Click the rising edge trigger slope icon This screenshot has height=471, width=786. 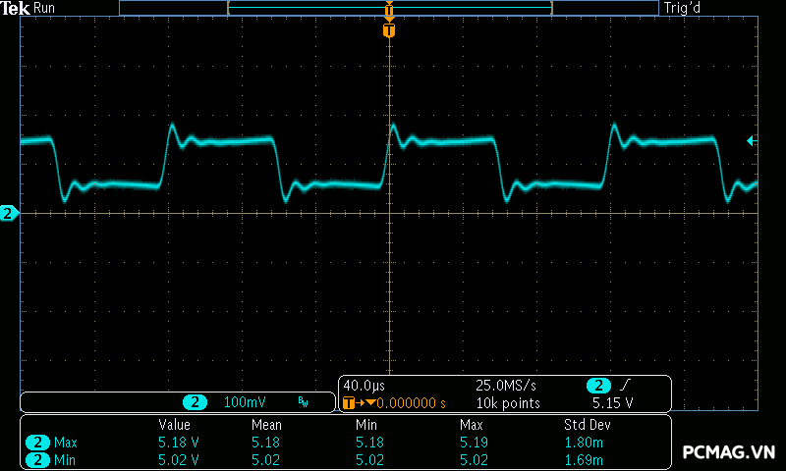624,386
